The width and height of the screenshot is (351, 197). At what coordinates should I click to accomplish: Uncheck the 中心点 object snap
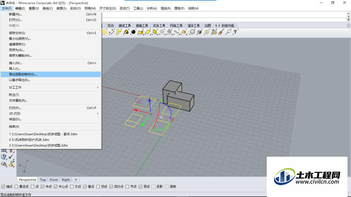point(56,186)
